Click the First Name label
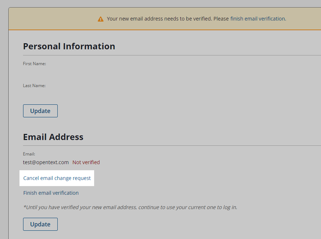The width and height of the screenshot is (321, 239). coord(35,64)
